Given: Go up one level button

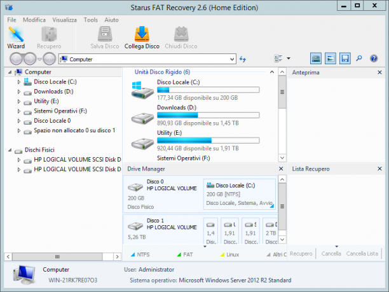Looking at the screenshot, I should pyautogui.click(x=50, y=59).
